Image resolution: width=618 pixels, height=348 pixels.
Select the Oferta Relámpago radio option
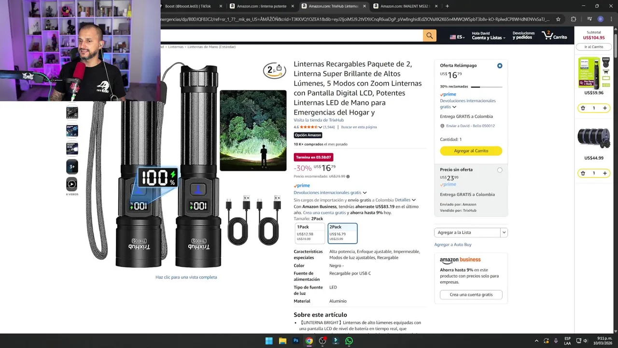[x=500, y=66]
